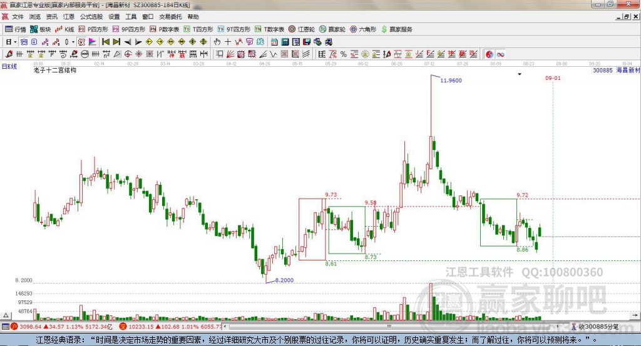Open the 9P四方形 tool
Viewport: 641px width, 346px height.
(128, 29)
